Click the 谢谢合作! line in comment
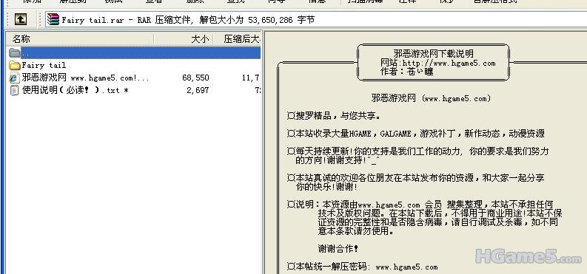587x274 pixels. pyautogui.click(x=338, y=249)
